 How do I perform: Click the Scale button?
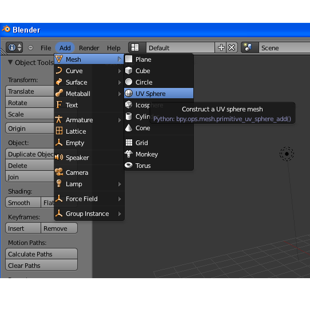(30, 114)
